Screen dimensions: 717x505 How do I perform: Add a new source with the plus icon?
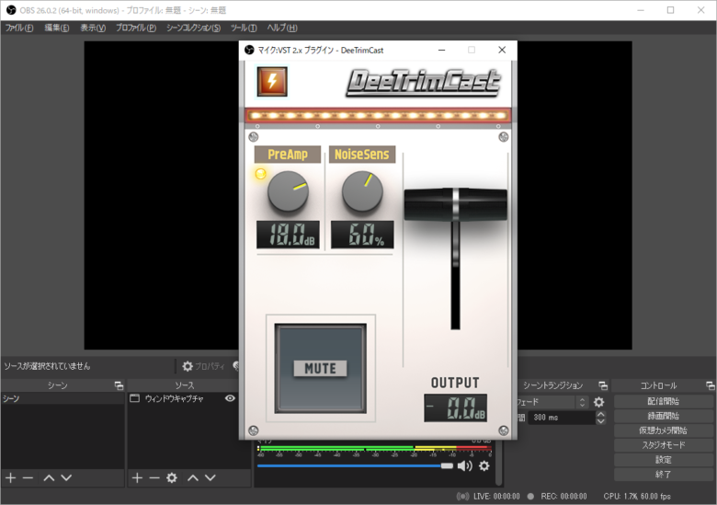click(137, 477)
